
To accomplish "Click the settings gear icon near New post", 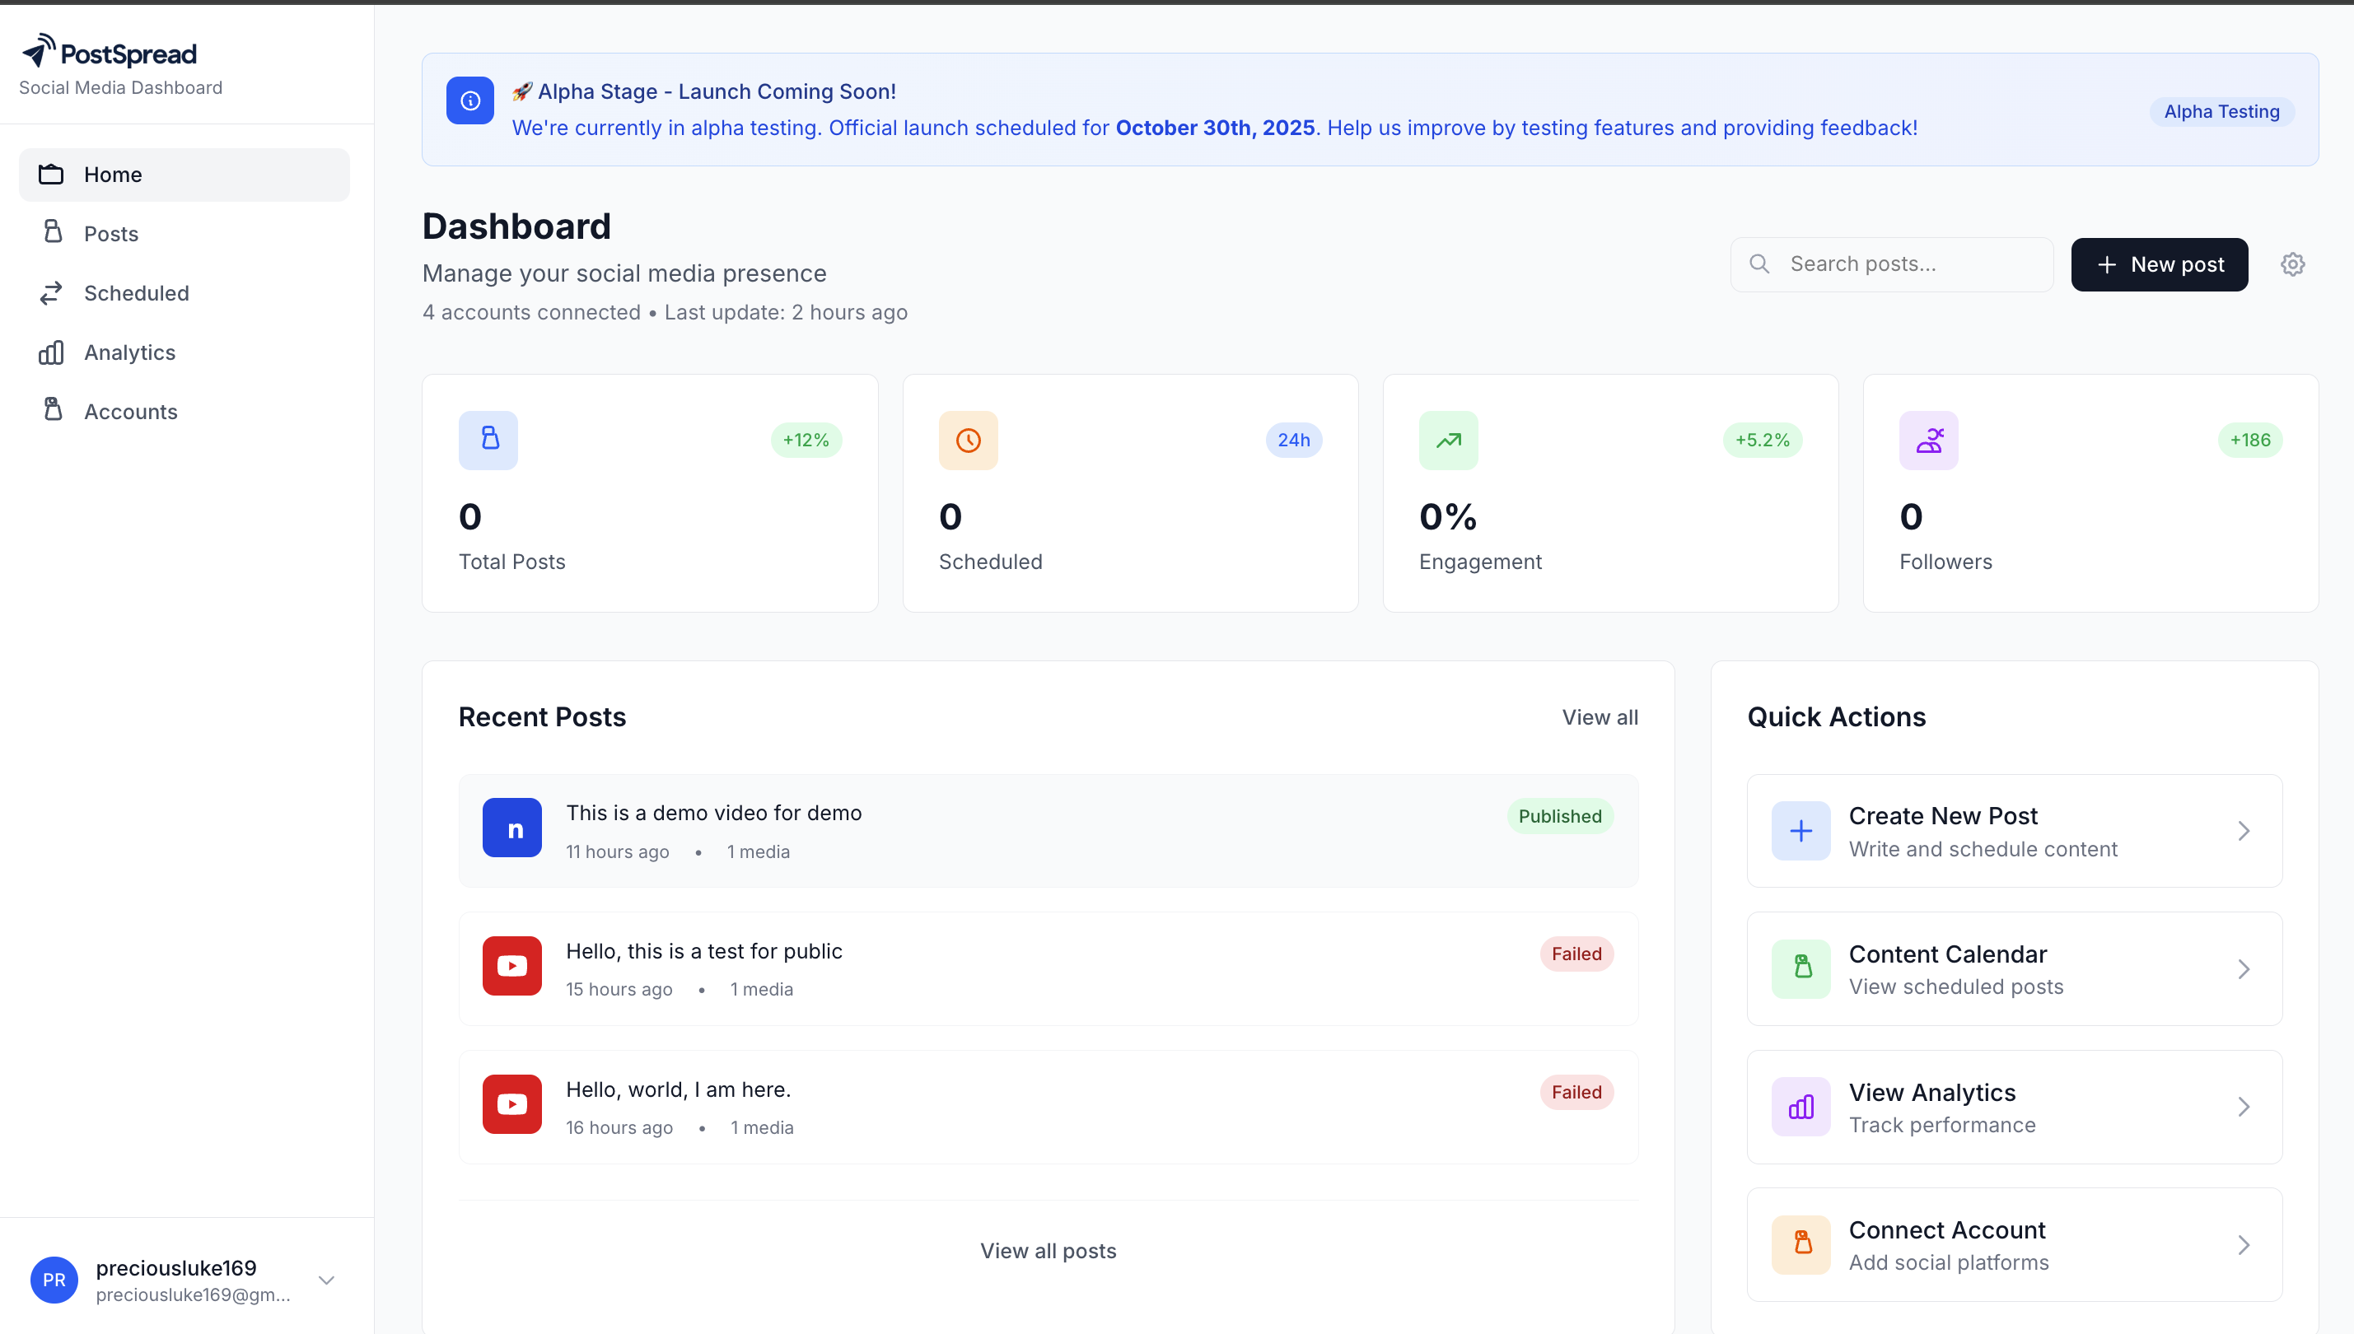I will [x=2291, y=265].
